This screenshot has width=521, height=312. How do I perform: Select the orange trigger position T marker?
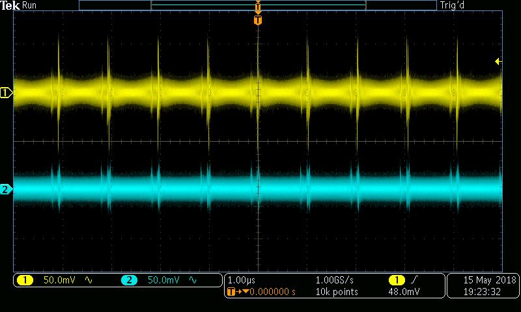pos(258,21)
